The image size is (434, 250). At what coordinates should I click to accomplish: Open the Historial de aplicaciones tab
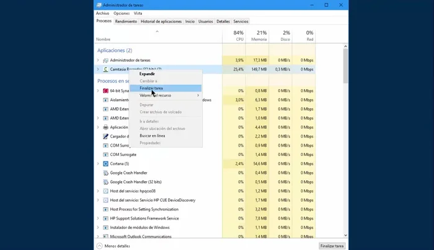tap(161, 22)
